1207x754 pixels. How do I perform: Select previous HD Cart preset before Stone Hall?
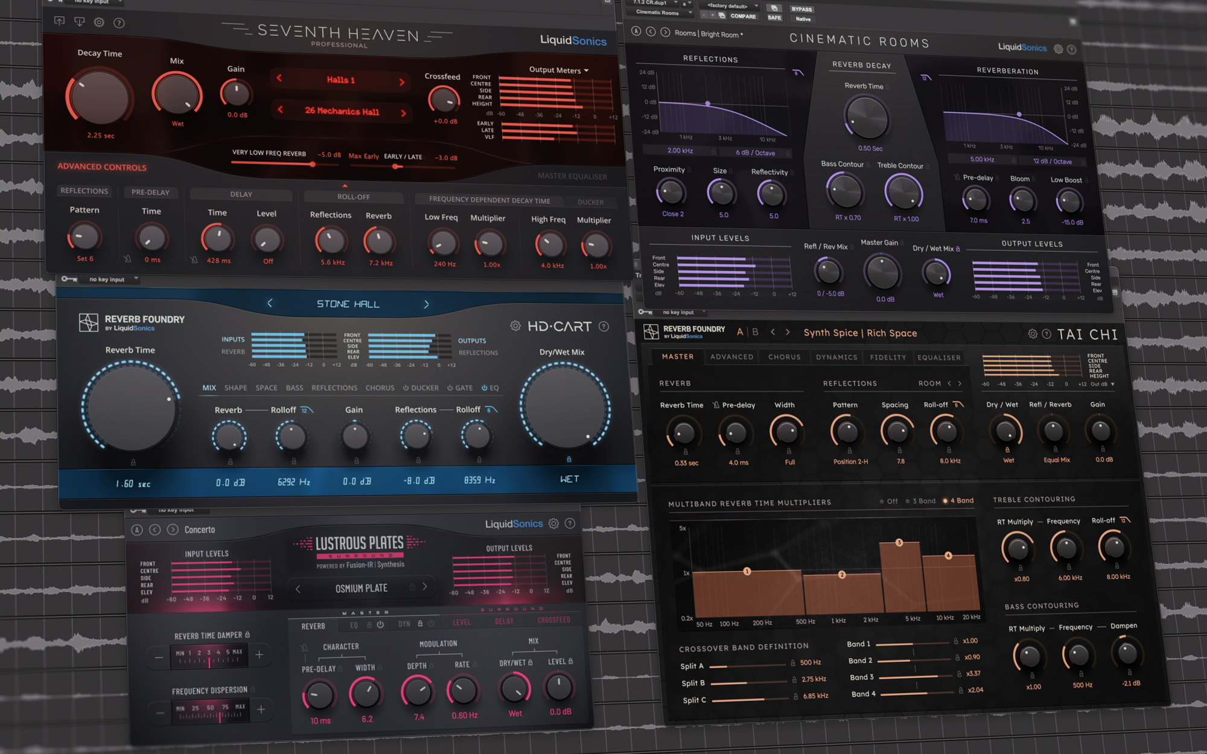(270, 303)
